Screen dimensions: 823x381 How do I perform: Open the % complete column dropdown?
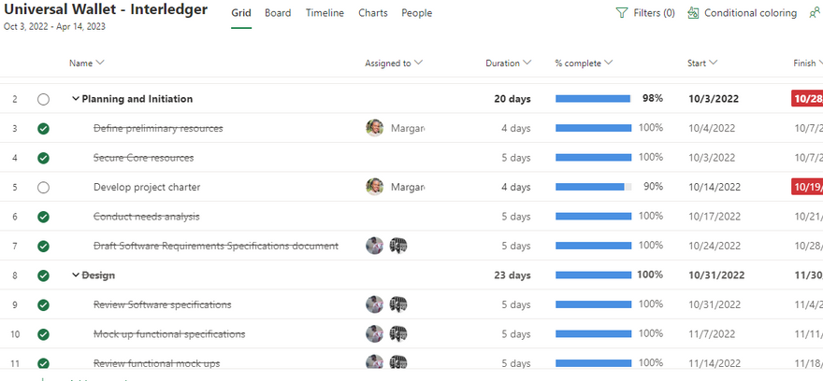pyautogui.click(x=608, y=63)
